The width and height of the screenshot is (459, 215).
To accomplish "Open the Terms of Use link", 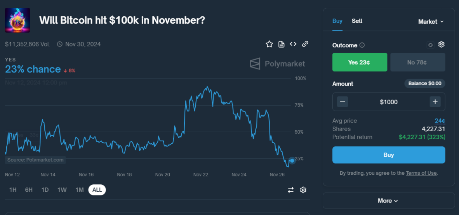I will coord(421,173).
